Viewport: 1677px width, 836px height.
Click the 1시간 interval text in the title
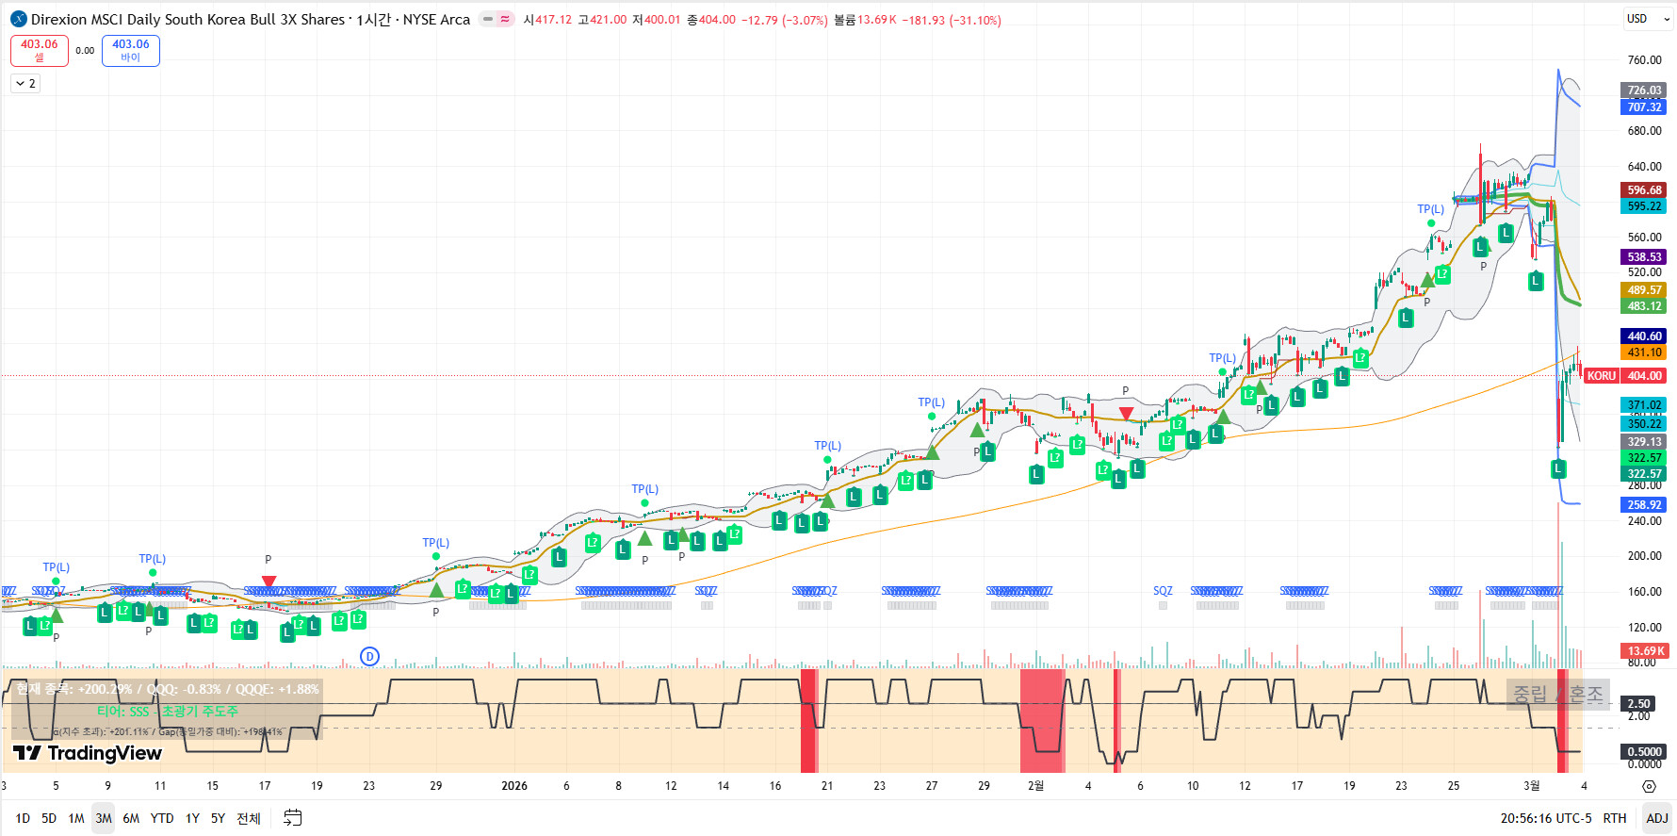coord(373,19)
